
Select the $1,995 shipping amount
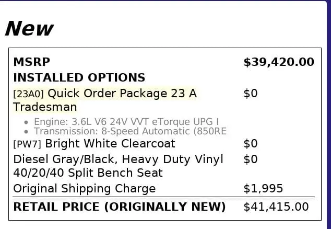[263, 188]
